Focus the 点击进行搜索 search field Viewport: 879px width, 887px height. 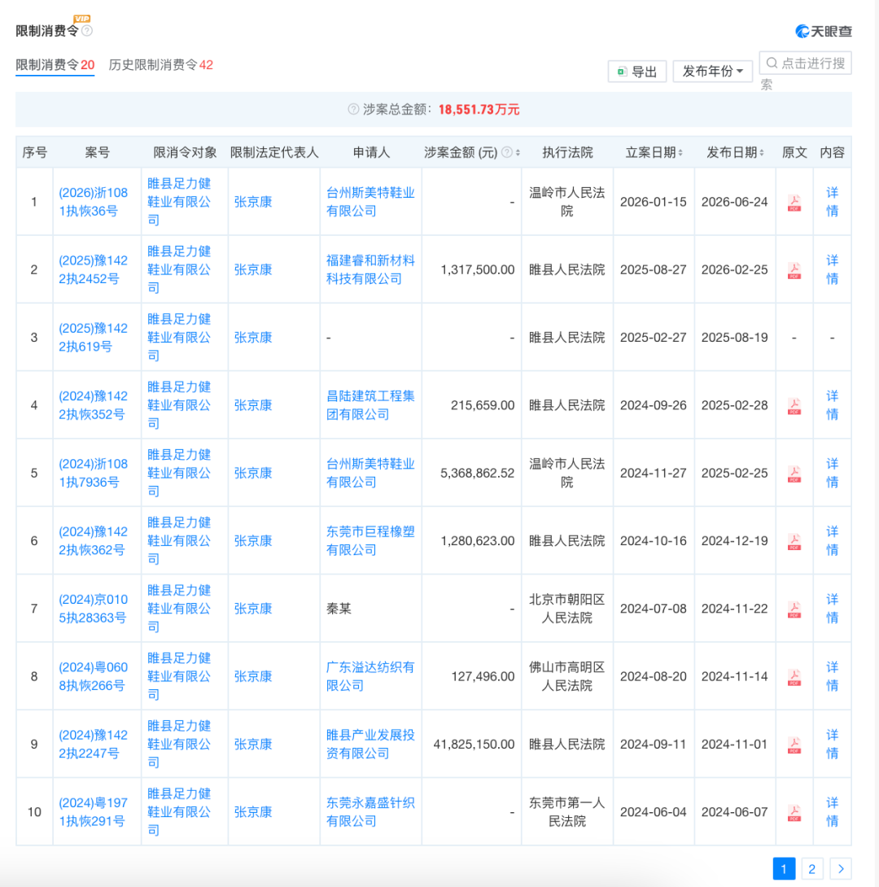click(806, 63)
